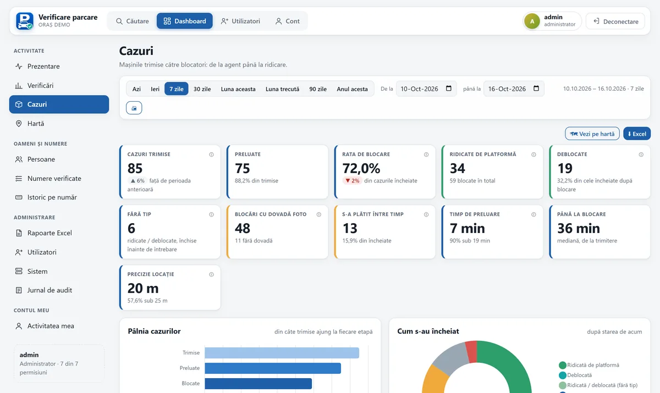Open Jurnal de audit in the sidebar
The width and height of the screenshot is (660, 393).
[x=59, y=290]
